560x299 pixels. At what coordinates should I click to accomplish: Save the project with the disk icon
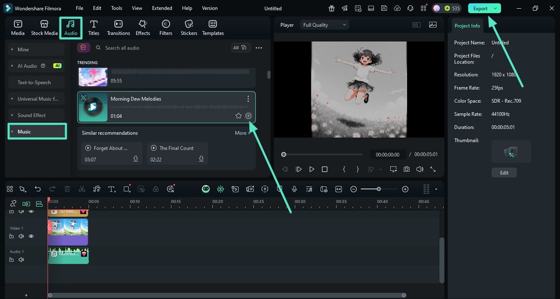tap(384, 8)
